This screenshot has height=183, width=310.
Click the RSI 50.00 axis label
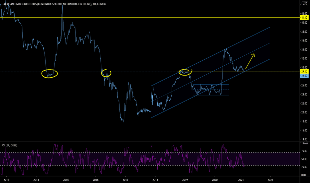pos(304,159)
